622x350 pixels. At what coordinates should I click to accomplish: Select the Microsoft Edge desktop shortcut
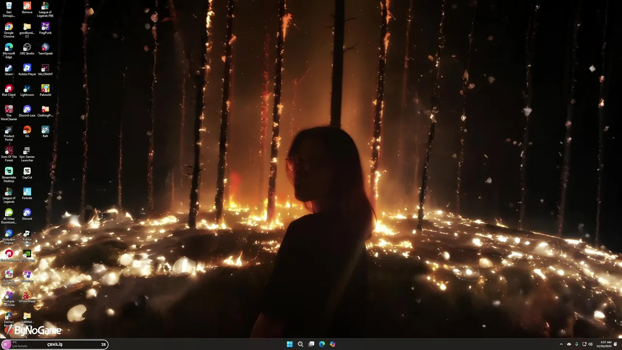click(x=9, y=51)
